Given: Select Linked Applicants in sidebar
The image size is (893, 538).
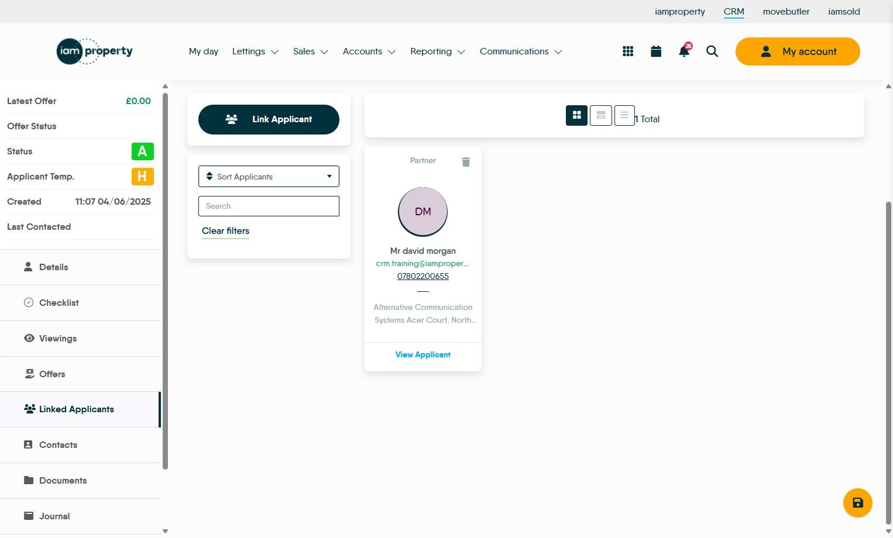Looking at the screenshot, I should tap(80, 409).
